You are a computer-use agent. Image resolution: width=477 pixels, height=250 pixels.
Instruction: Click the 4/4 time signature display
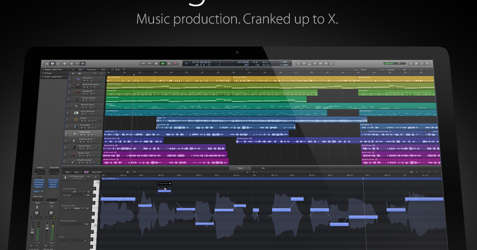tap(256, 62)
